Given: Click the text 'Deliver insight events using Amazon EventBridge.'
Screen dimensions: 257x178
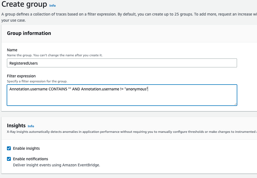Looking at the screenshot, I should 57,165.
